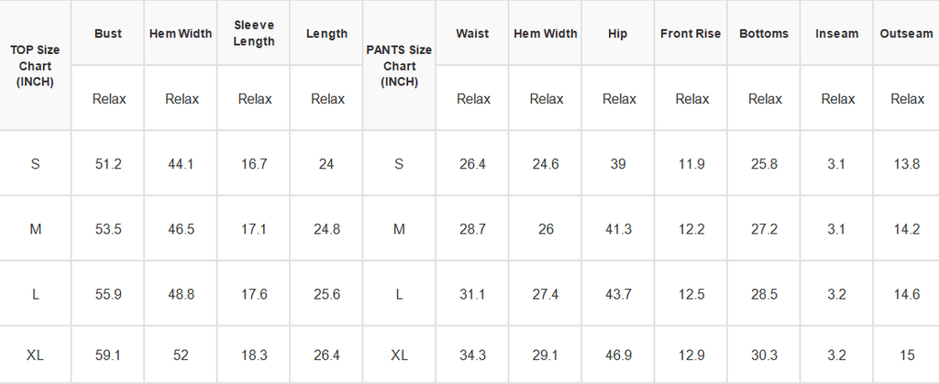Select the hip value 43.7 cell
Screen dimensions: 939x384
(x=617, y=293)
